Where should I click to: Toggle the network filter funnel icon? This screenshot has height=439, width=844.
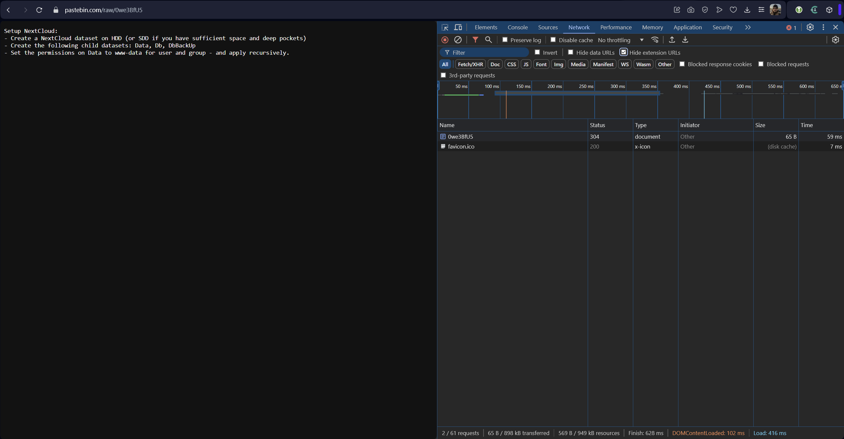pos(475,40)
